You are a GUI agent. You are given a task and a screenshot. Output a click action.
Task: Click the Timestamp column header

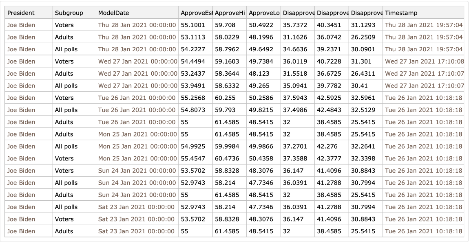(401, 13)
